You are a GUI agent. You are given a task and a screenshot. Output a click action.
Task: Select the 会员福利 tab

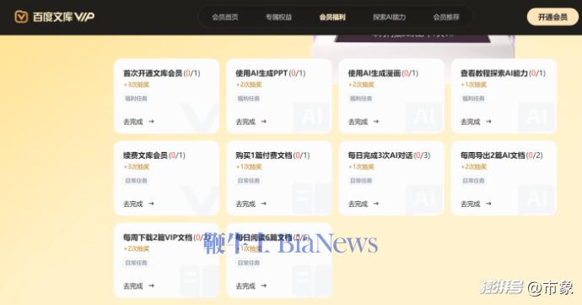point(332,17)
